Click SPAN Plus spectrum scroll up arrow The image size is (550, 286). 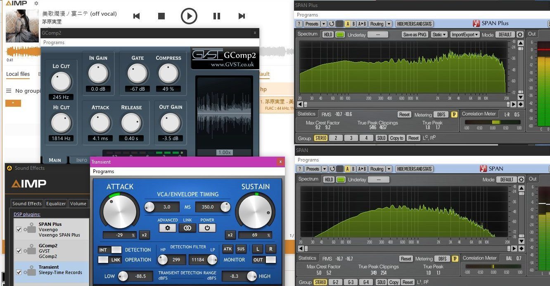[x=521, y=43]
